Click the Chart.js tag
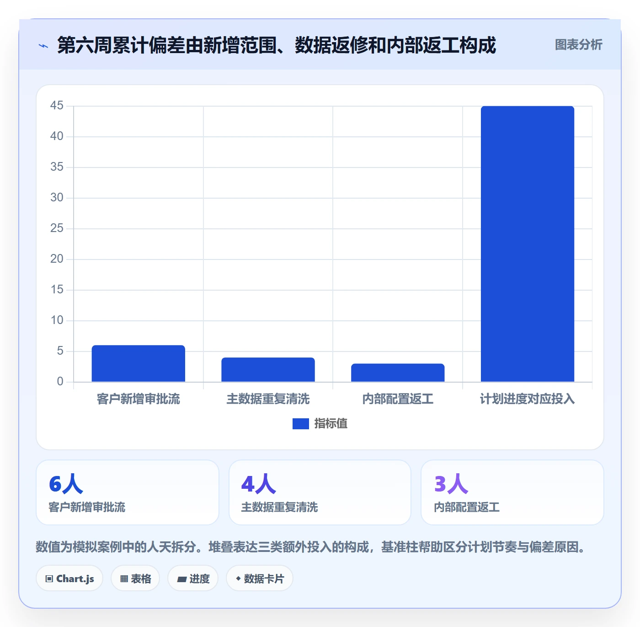640x627 pixels. (69, 578)
